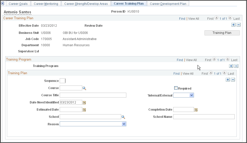Tick the Required checkbox
Screen dimensions: 247x143
click(x=176, y=88)
